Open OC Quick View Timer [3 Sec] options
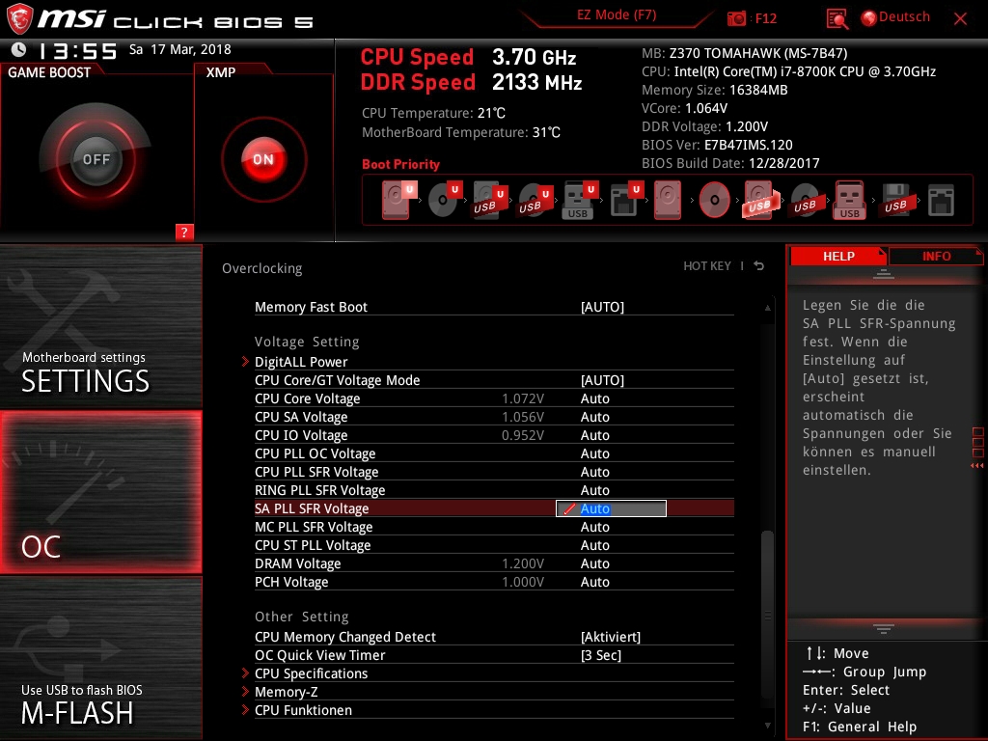 [x=601, y=655]
